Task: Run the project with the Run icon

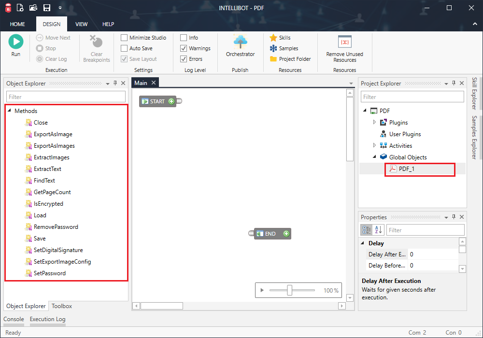Action: coord(16,42)
